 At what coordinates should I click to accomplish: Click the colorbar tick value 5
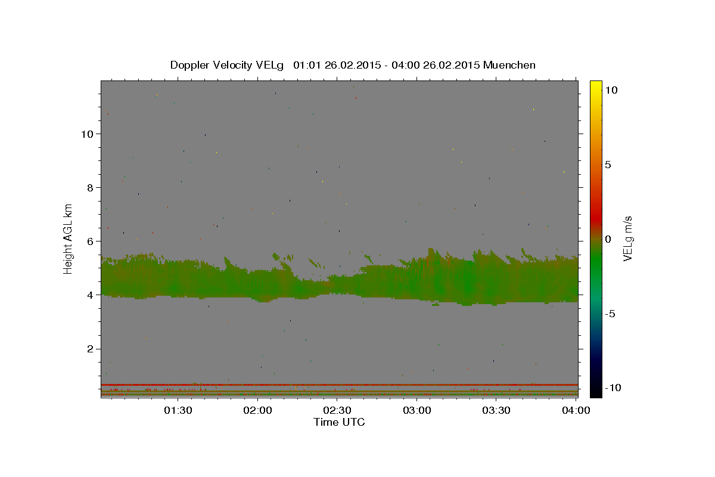point(608,164)
